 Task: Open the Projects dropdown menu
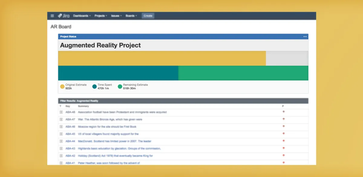pos(101,16)
